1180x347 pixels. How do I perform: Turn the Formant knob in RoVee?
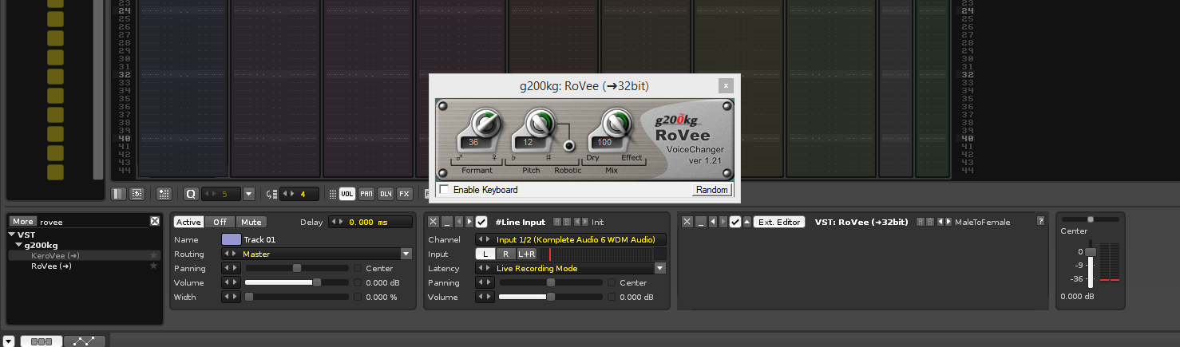tap(485, 124)
